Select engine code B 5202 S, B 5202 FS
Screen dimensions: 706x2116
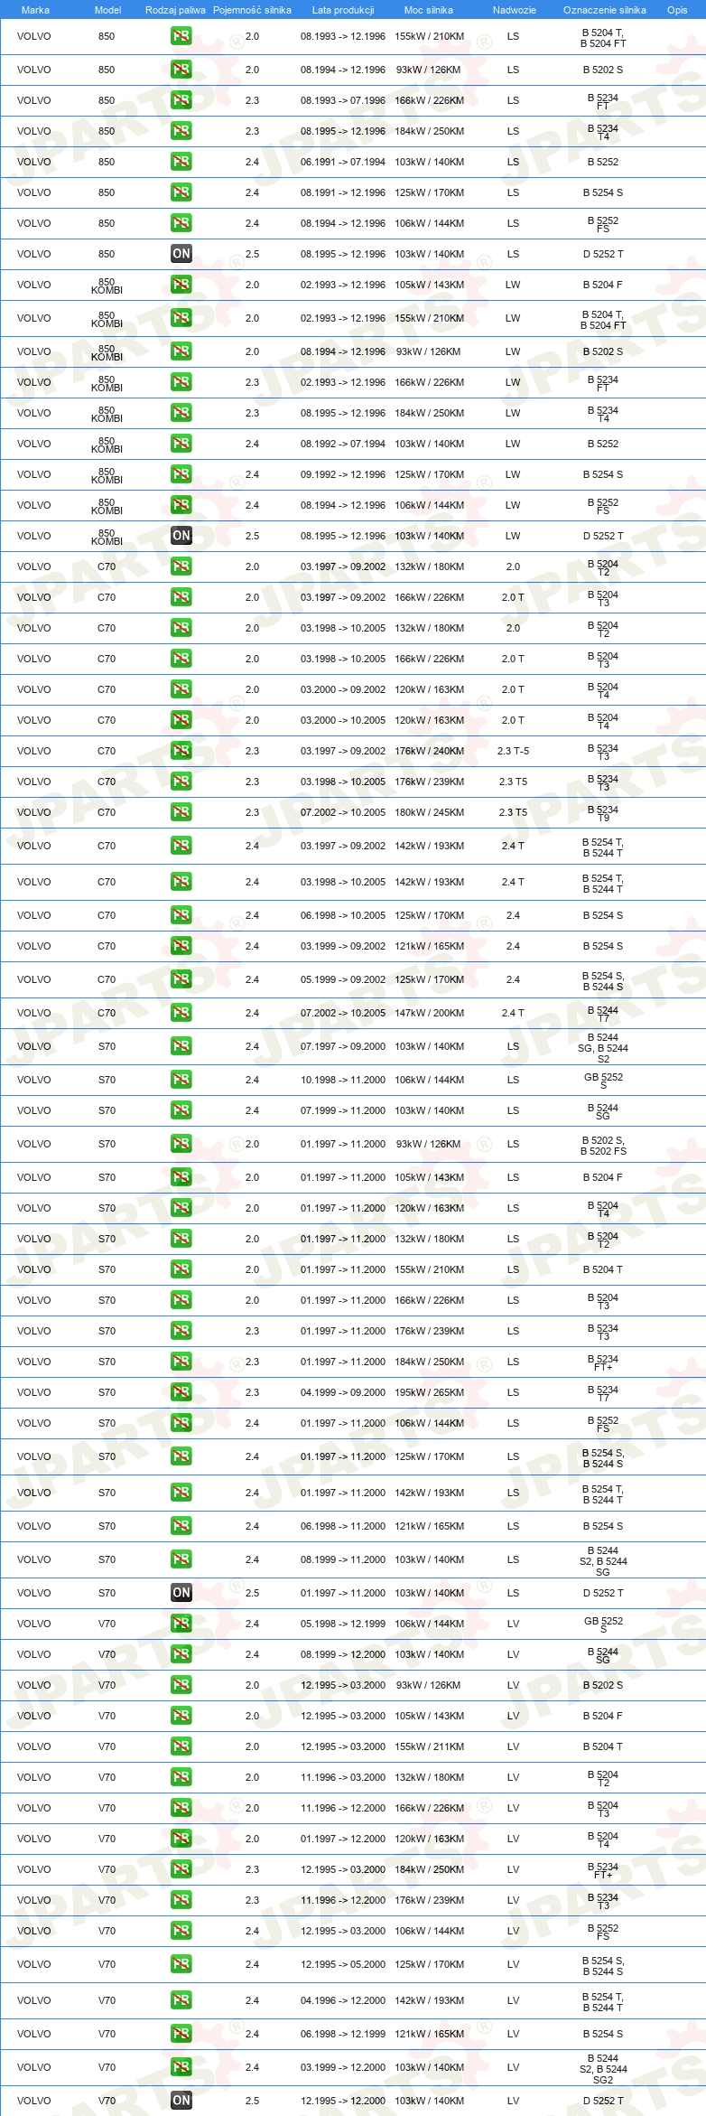pyautogui.click(x=603, y=1146)
